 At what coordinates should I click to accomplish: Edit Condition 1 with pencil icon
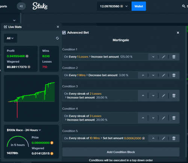[164, 57]
